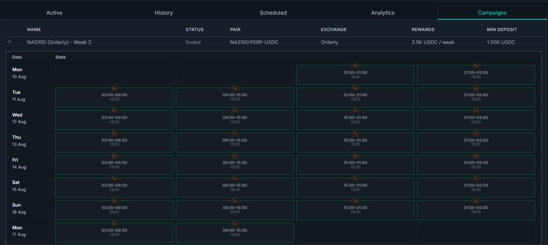Click the NAS100:PERP-USDC pair cell
The height and width of the screenshot is (245, 548).
pyautogui.click(x=254, y=42)
